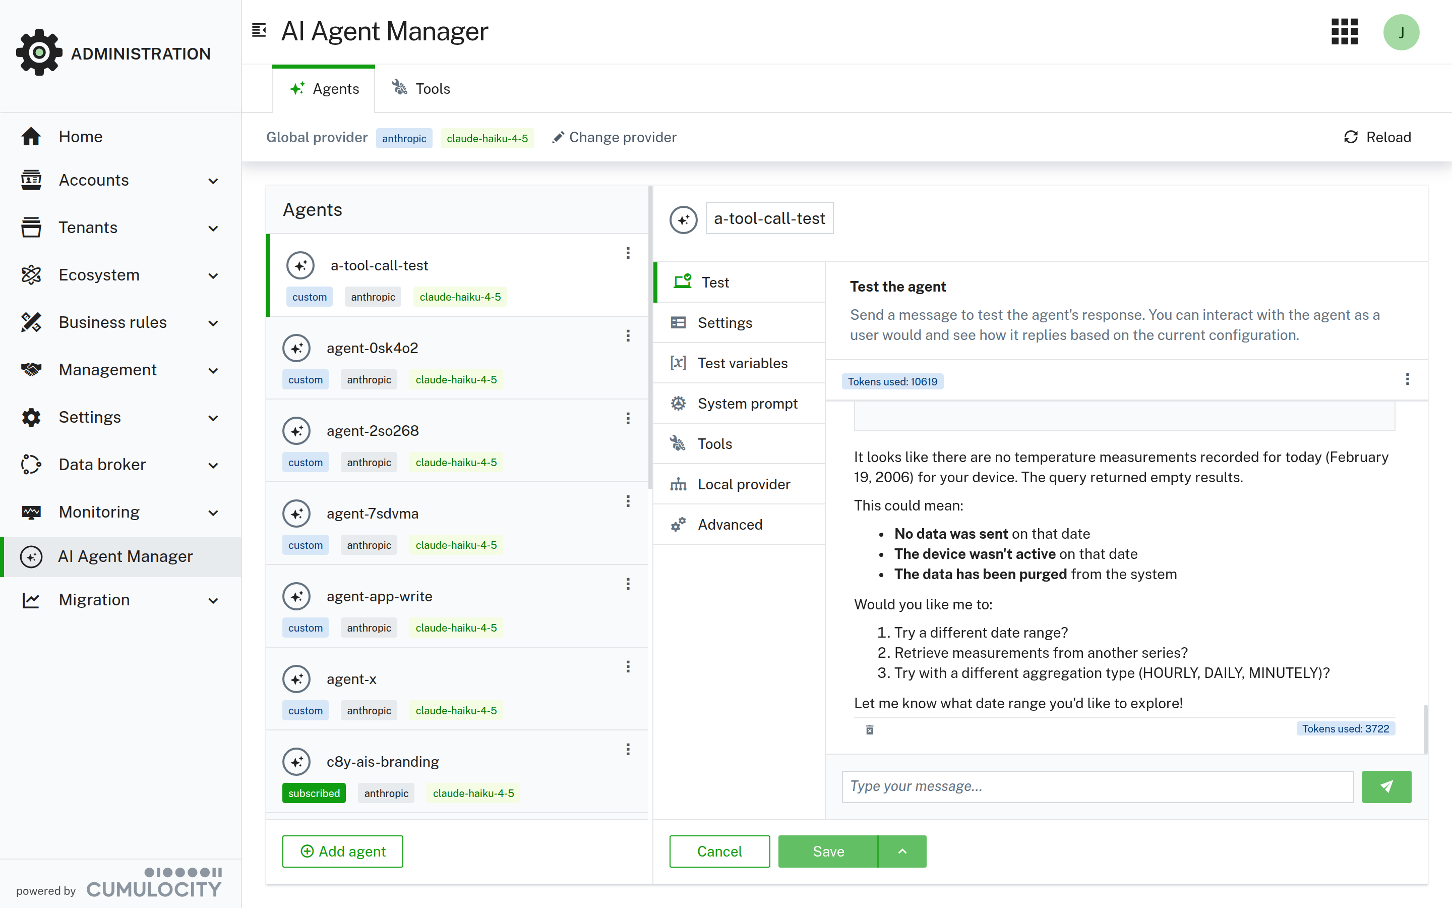Send the message with the paper plane icon
1452x908 pixels.
[x=1386, y=787]
